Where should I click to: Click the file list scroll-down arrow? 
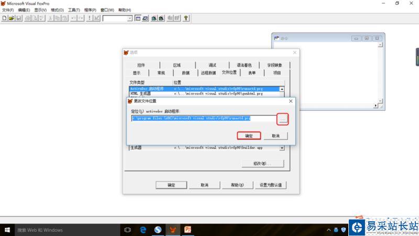click(282, 148)
